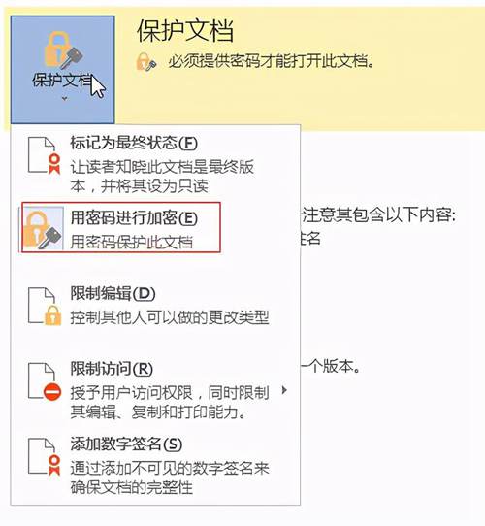Image resolution: width=485 pixels, height=526 pixels.
Task: Click the 保护文档 heading text
Action: coord(185,31)
